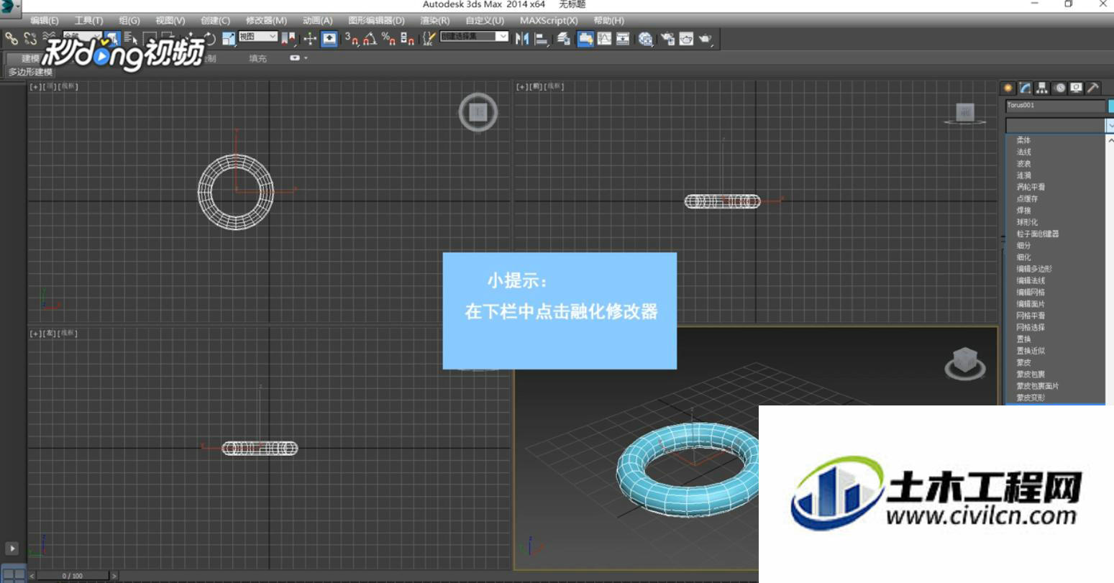Select 编辑多边形 in the modifier list
The image size is (1114, 583).
1034,269
